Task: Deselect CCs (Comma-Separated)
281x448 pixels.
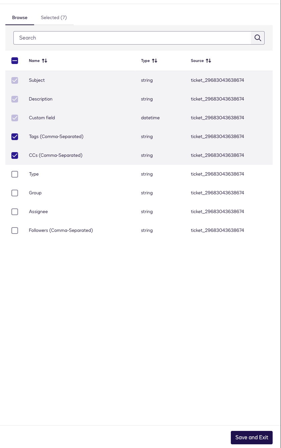Action: pos(15,155)
